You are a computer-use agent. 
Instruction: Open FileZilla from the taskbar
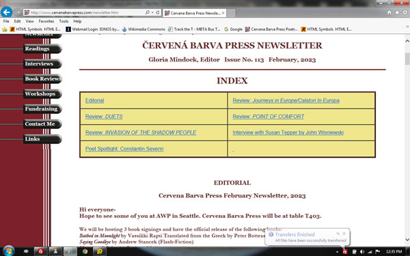[41, 251]
